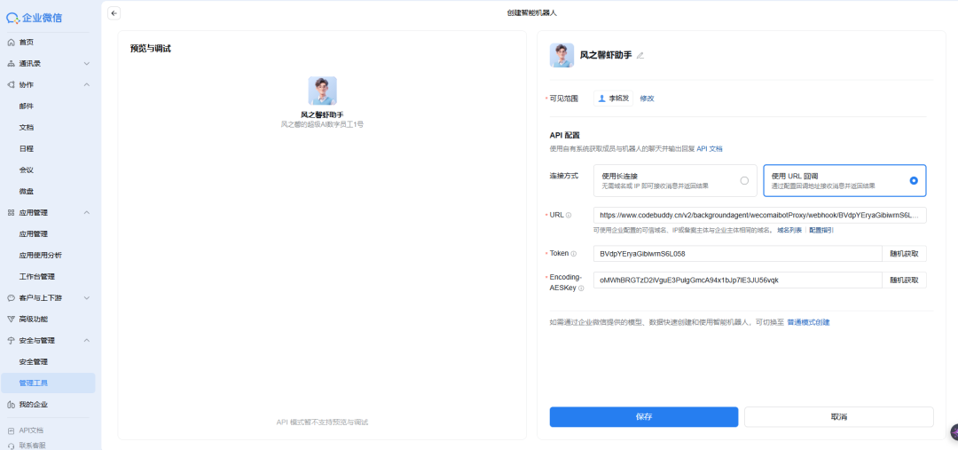The width and height of the screenshot is (958, 450).
Task: Click the 联系客服 headset icon
Action: click(11, 446)
